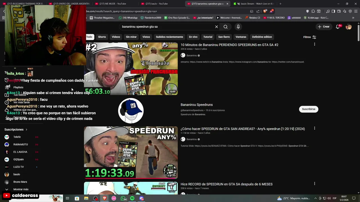This screenshot has height=202, width=360.
Task: Open the WhatsApp bookmark
Action: coord(128,18)
